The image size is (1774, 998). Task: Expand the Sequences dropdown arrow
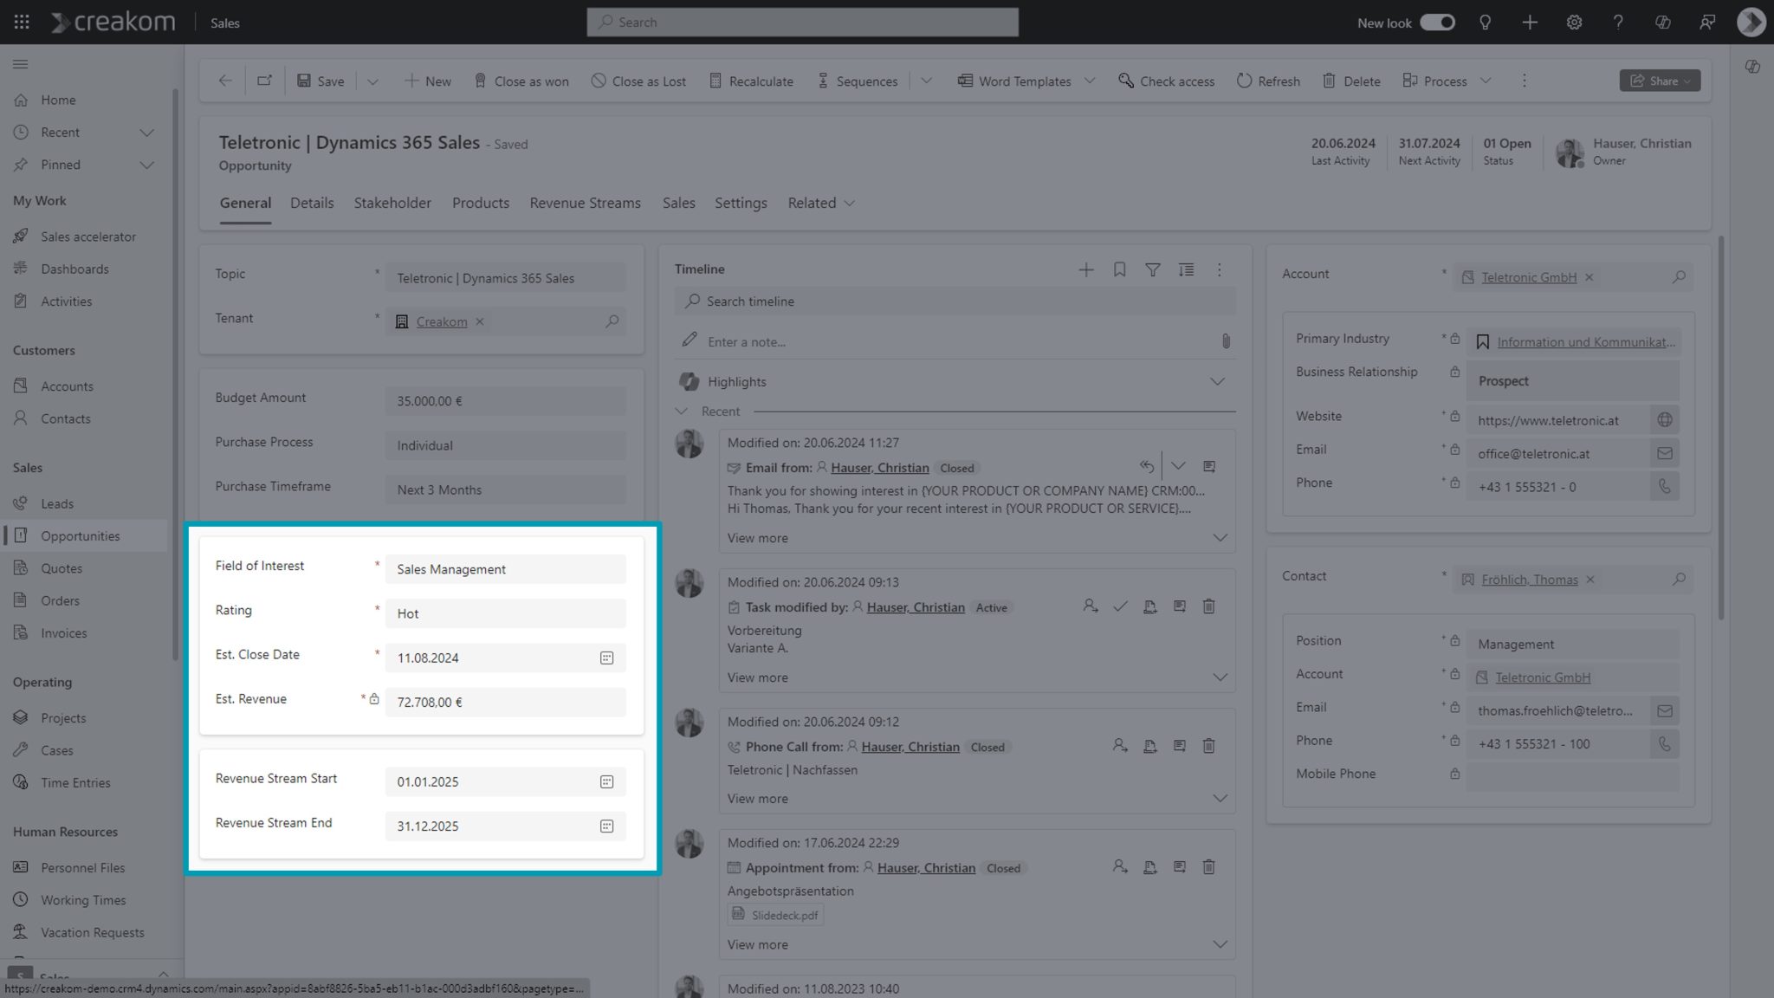point(926,81)
